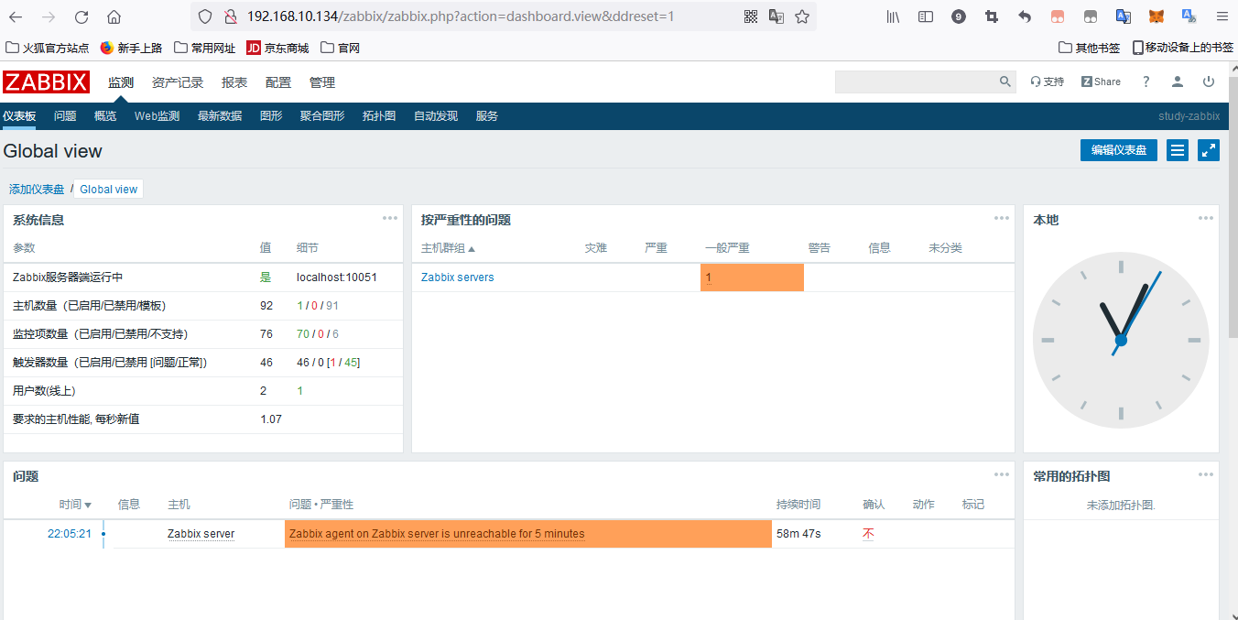Go to the 问题 submenu tab
Image resolution: width=1238 pixels, height=620 pixels.
click(x=65, y=116)
